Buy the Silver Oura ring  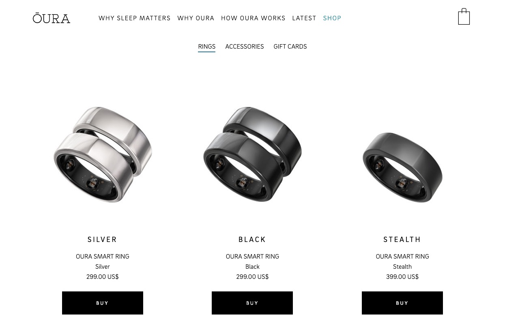[x=103, y=303]
